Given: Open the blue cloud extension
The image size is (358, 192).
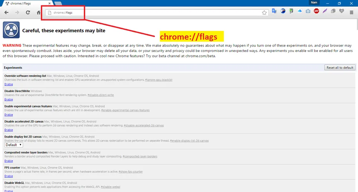Looking at the screenshot, I should click(300, 11).
